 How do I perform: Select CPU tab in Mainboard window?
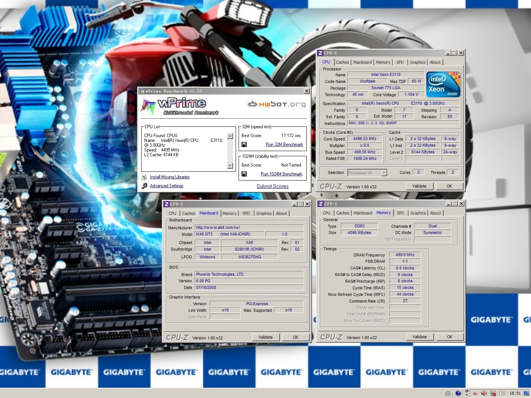(x=172, y=213)
